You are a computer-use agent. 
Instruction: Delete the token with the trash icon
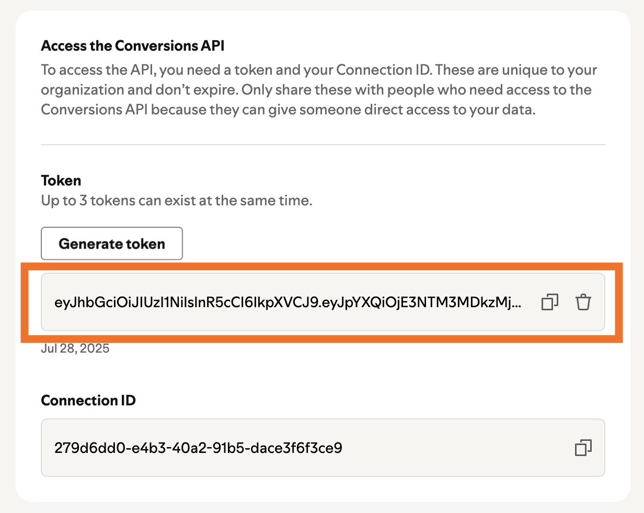[x=583, y=302]
